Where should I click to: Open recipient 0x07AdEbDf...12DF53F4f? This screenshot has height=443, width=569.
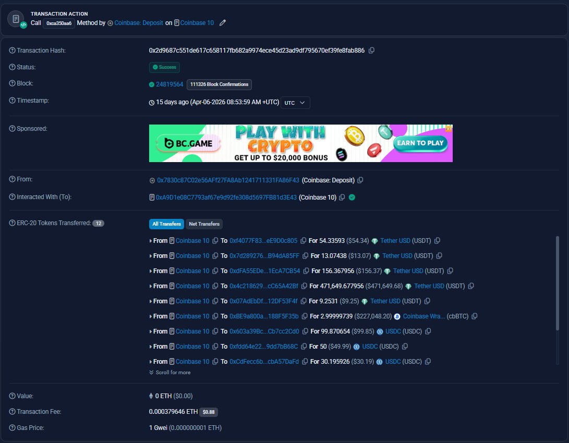[x=263, y=301]
